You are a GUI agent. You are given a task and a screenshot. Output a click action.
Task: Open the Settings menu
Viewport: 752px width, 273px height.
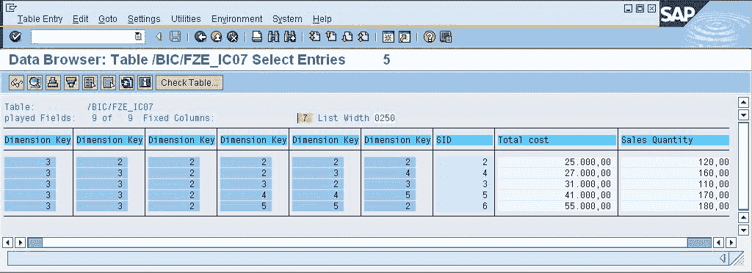click(x=144, y=19)
